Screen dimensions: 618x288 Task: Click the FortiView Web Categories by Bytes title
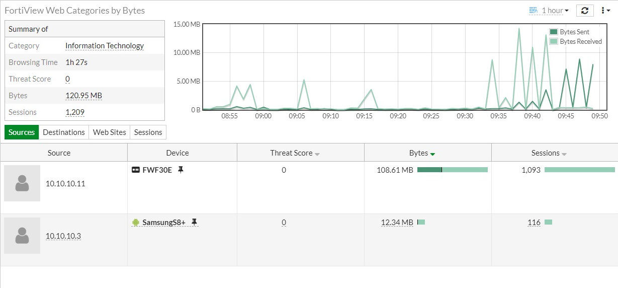(74, 10)
